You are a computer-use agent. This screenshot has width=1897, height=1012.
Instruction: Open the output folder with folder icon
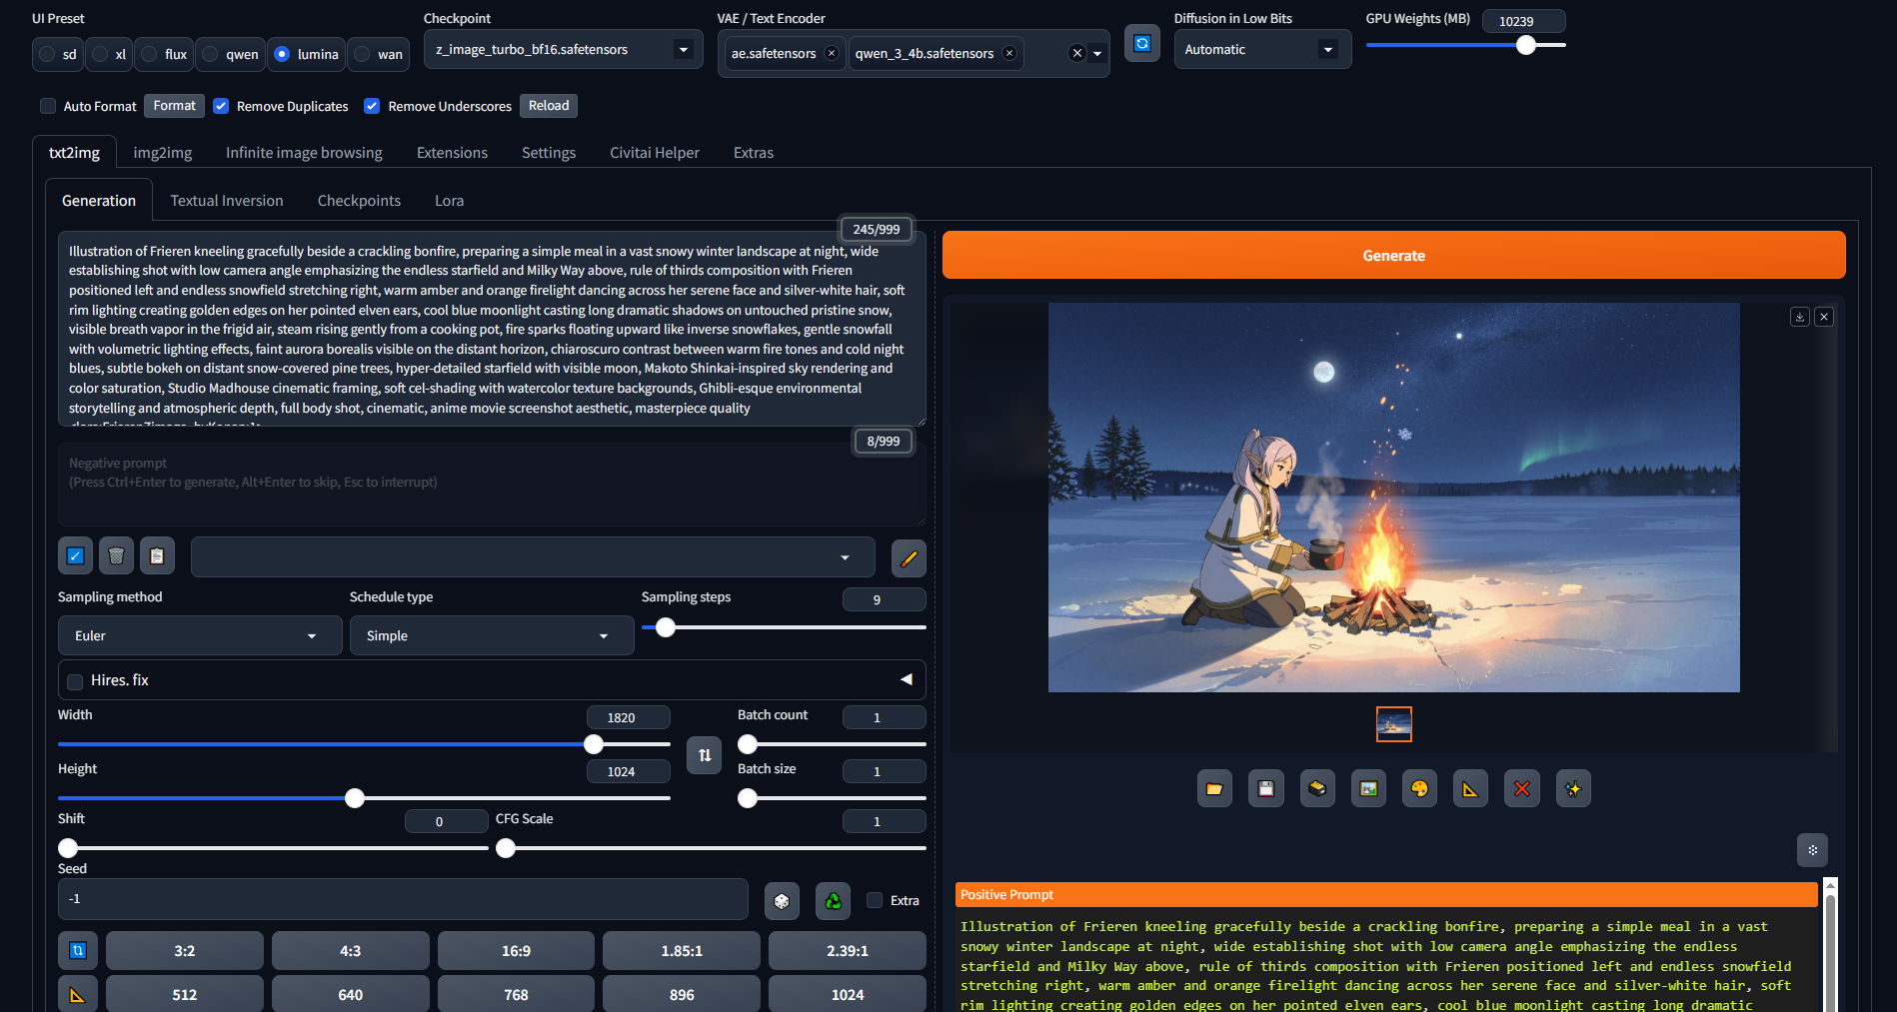(x=1214, y=789)
